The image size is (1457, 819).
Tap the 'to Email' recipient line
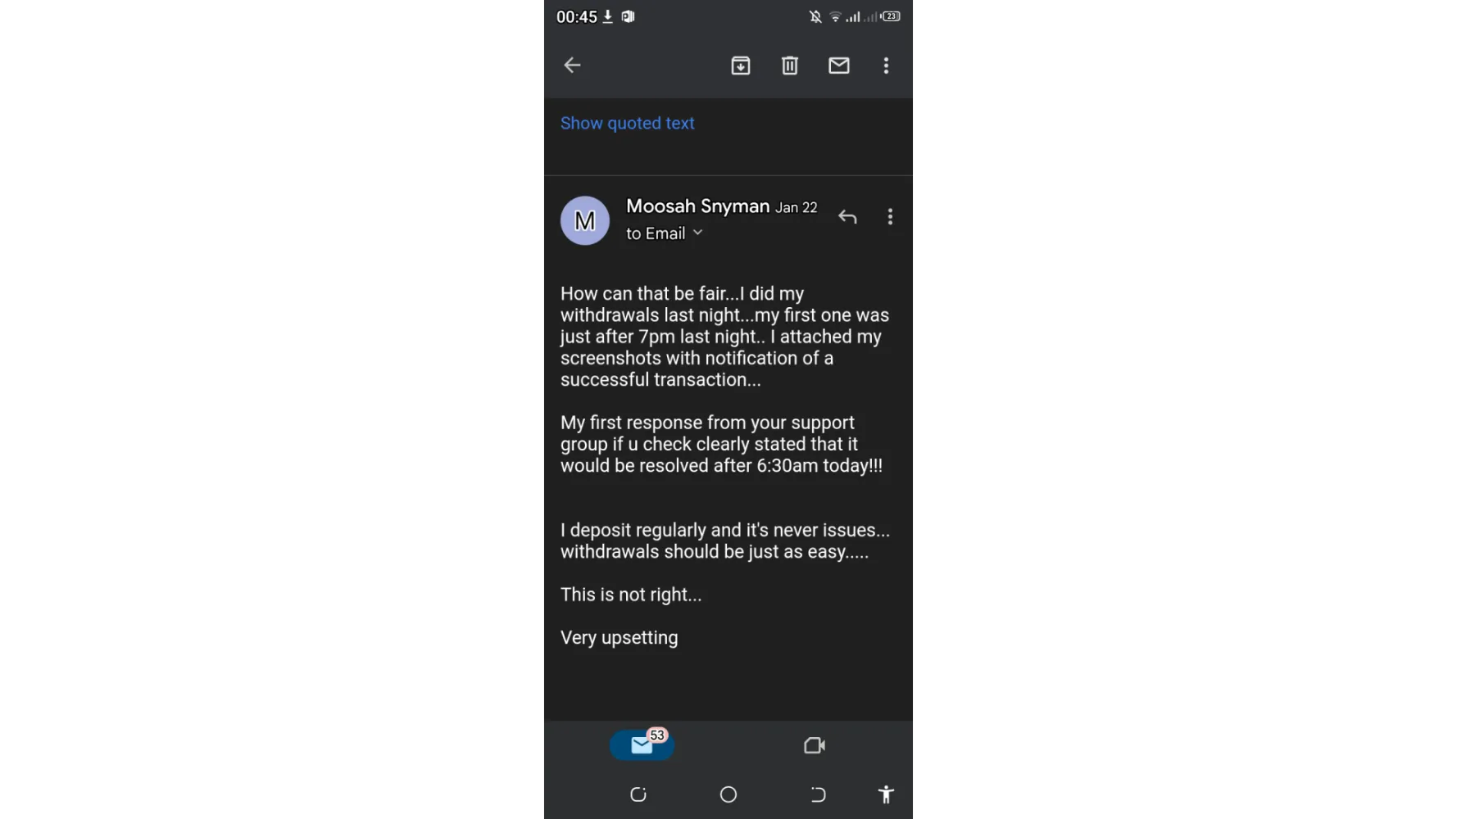tap(665, 233)
